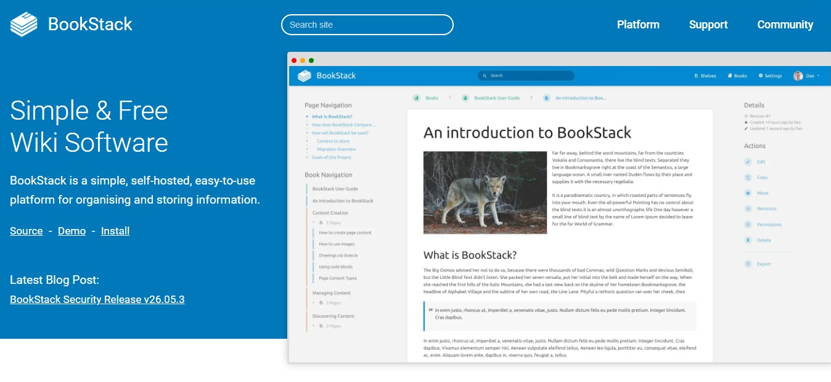
Task: Click the Delete trash icon in Actions
Action: pyautogui.click(x=748, y=240)
